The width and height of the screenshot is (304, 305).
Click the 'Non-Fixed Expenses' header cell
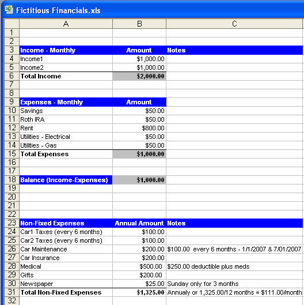[66, 223]
